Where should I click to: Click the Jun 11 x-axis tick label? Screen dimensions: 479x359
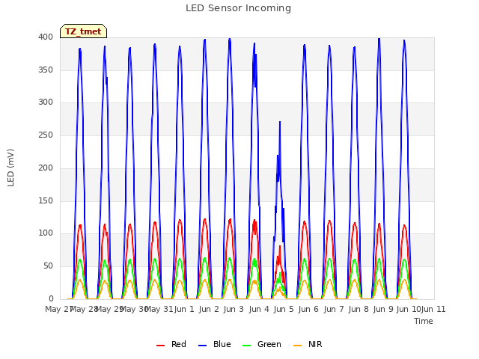click(433, 309)
